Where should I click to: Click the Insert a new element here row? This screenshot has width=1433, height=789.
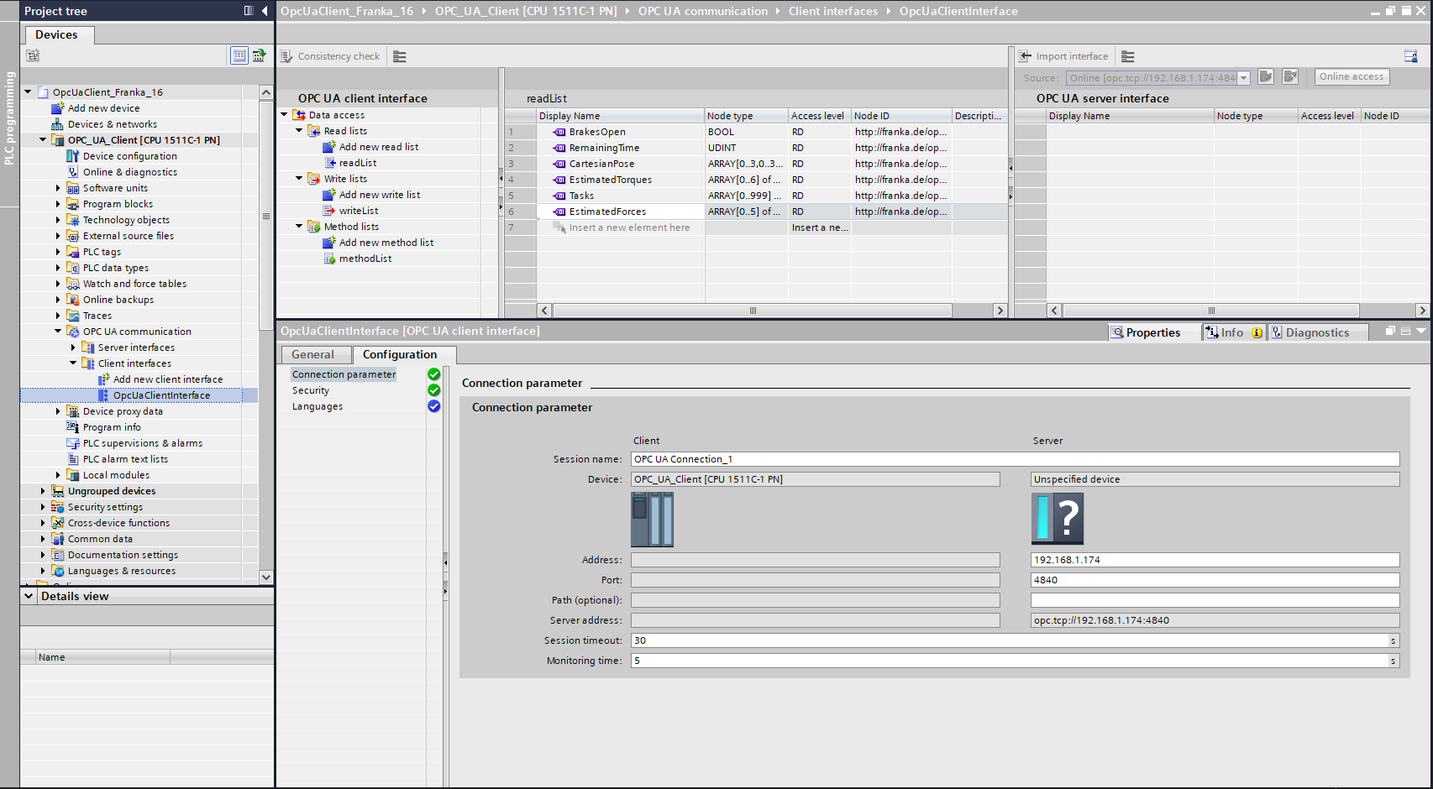point(628,227)
